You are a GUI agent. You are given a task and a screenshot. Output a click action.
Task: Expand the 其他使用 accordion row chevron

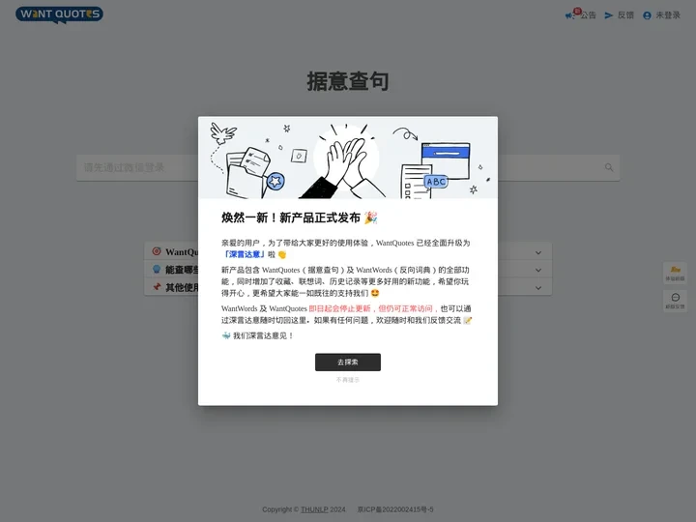tap(538, 288)
